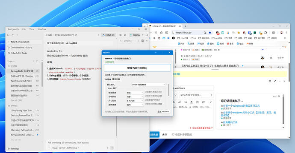Click the Install IDE button
The height and width of the screenshot is (153, 295).
(108, 35)
